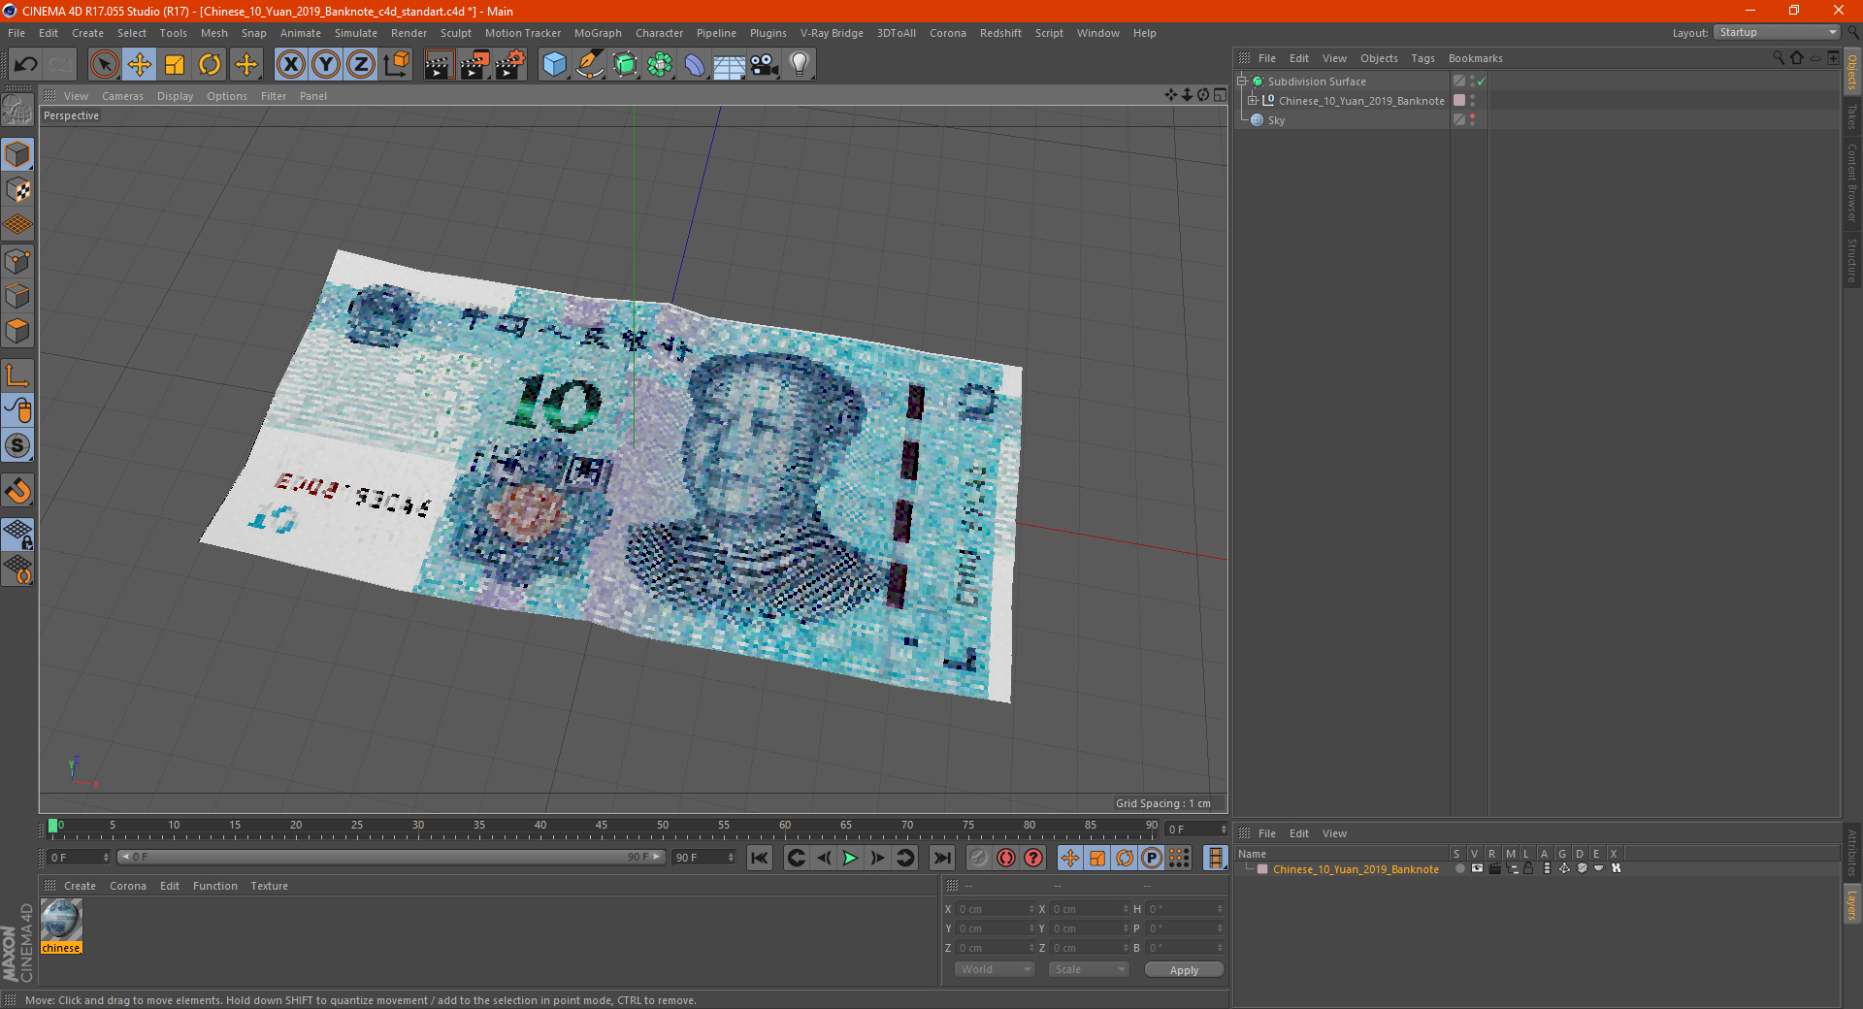Click Render View clapperboard icon

tap(439, 65)
